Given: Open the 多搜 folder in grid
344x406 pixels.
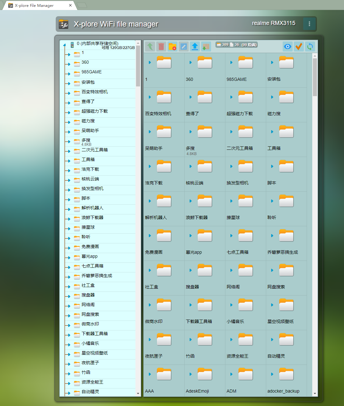Looking at the screenshot, I should coord(205,132).
